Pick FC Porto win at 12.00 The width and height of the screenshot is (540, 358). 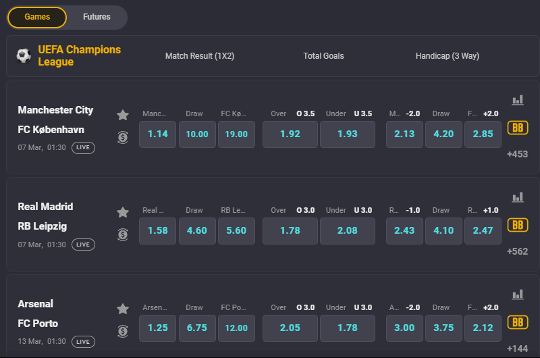[236, 328]
